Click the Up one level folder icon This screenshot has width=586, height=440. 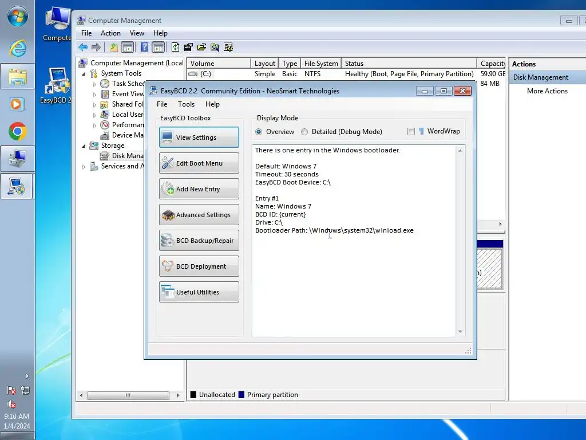[114, 47]
